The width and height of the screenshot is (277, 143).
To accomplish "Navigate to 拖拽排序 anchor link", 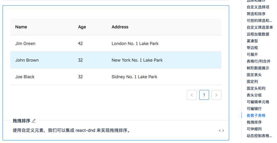I will [254, 122].
